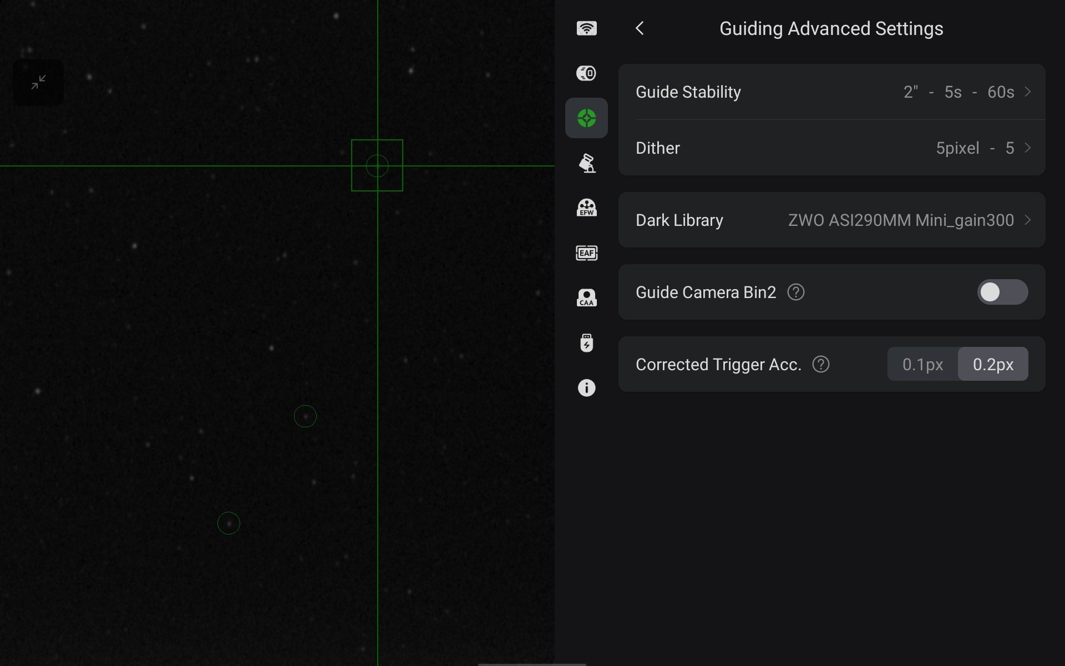Image resolution: width=1065 pixels, height=666 pixels.
Task: Click the Dither label
Action: click(657, 148)
